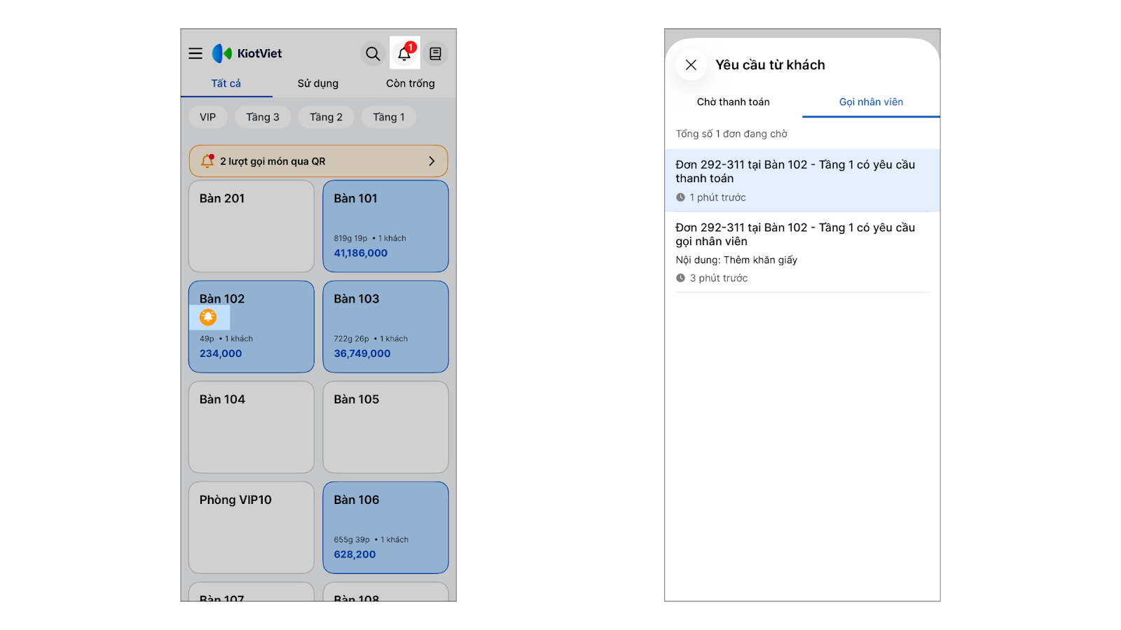Switch to Tất cả tab
1121x630 pixels.
[226, 83]
